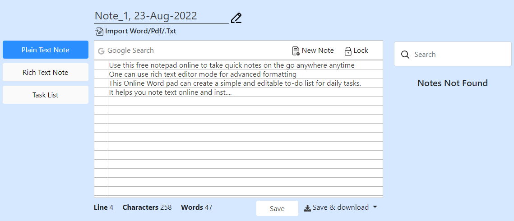Toggle the Lock padlock icon

click(348, 51)
